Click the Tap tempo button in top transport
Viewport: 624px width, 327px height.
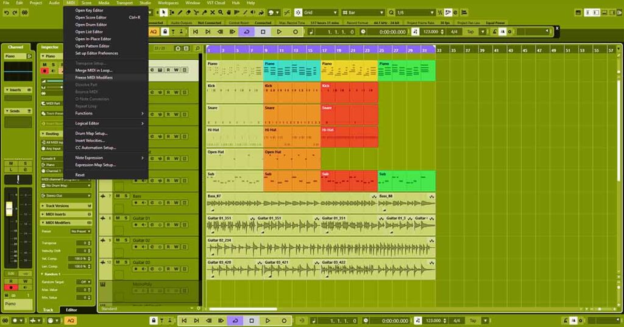click(471, 32)
